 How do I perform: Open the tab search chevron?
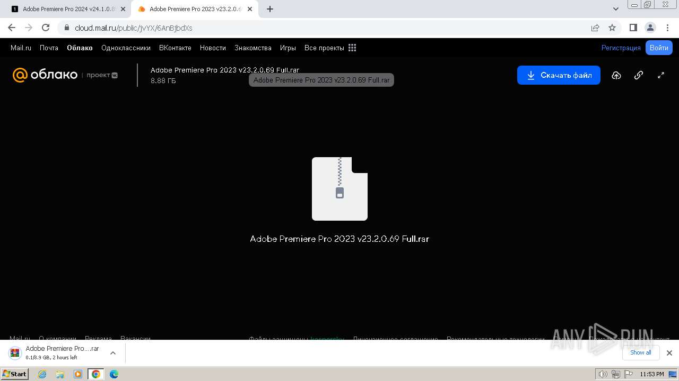tap(616, 9)
